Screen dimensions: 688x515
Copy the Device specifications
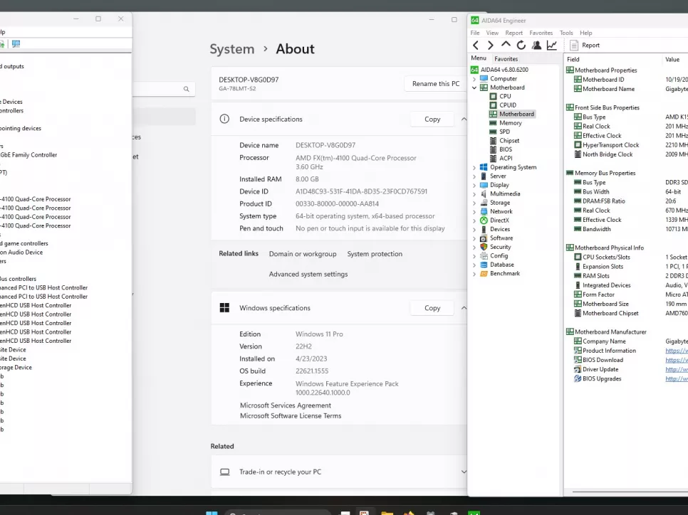tap(432, 120)
